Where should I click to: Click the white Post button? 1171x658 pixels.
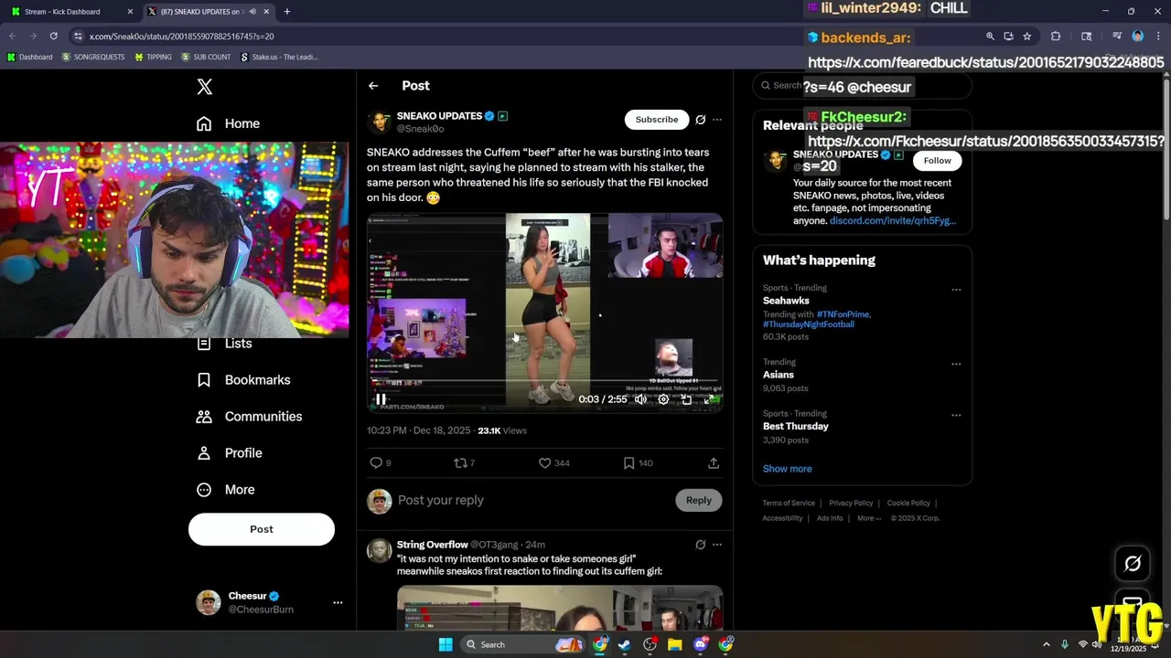tap(262, 529)
